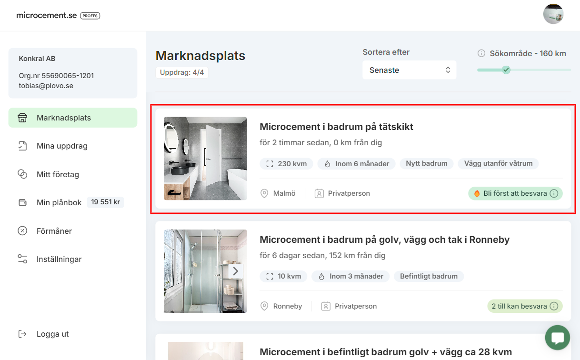Click the Inom 6 månader tag

356,163
